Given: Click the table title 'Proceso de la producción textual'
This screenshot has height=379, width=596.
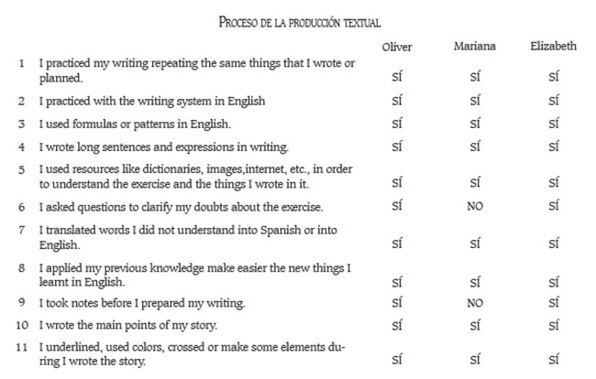Looking at the screenshot, I should click(x=300, y=21).
